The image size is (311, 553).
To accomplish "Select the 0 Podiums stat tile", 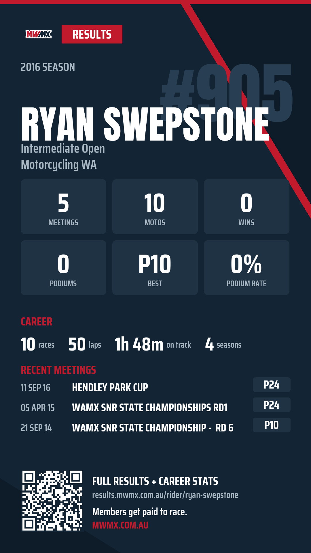I will 63,268.
